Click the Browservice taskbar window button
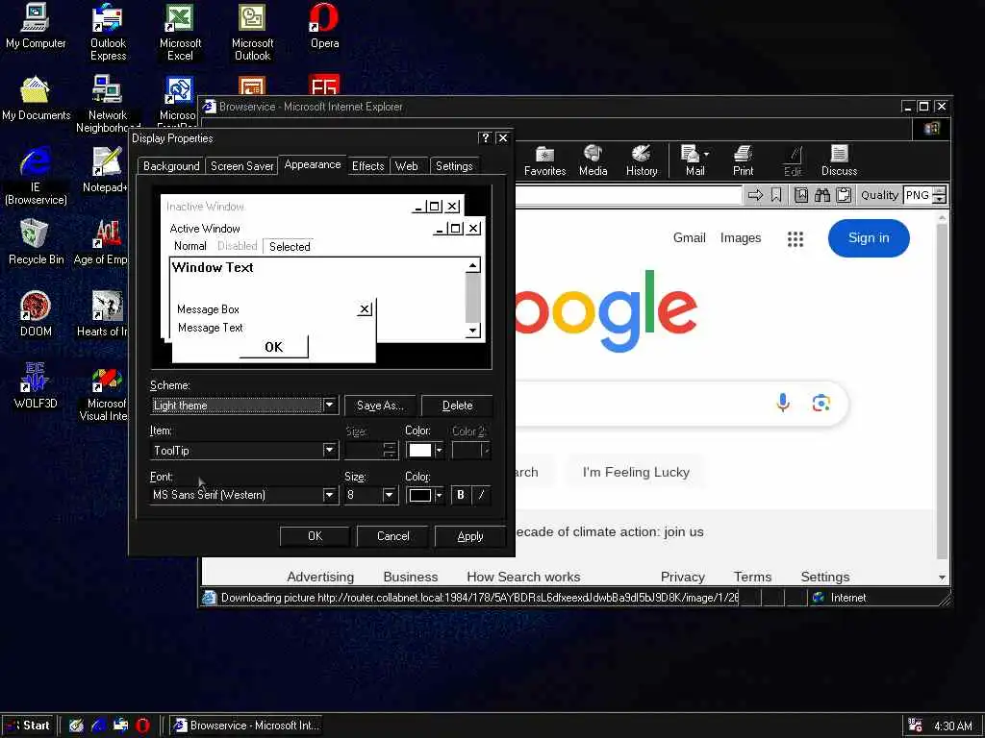The image size is (985, 738). click(246, 726)
